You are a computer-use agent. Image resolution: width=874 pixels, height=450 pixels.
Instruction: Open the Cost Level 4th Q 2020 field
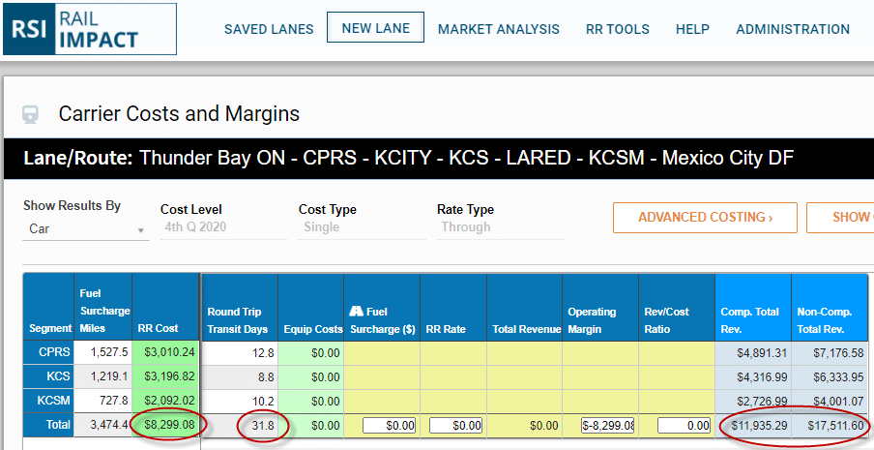point(223,227)
